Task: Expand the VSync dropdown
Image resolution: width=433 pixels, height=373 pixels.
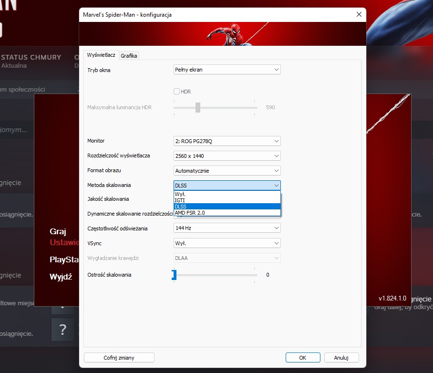Action: point(227,243)
